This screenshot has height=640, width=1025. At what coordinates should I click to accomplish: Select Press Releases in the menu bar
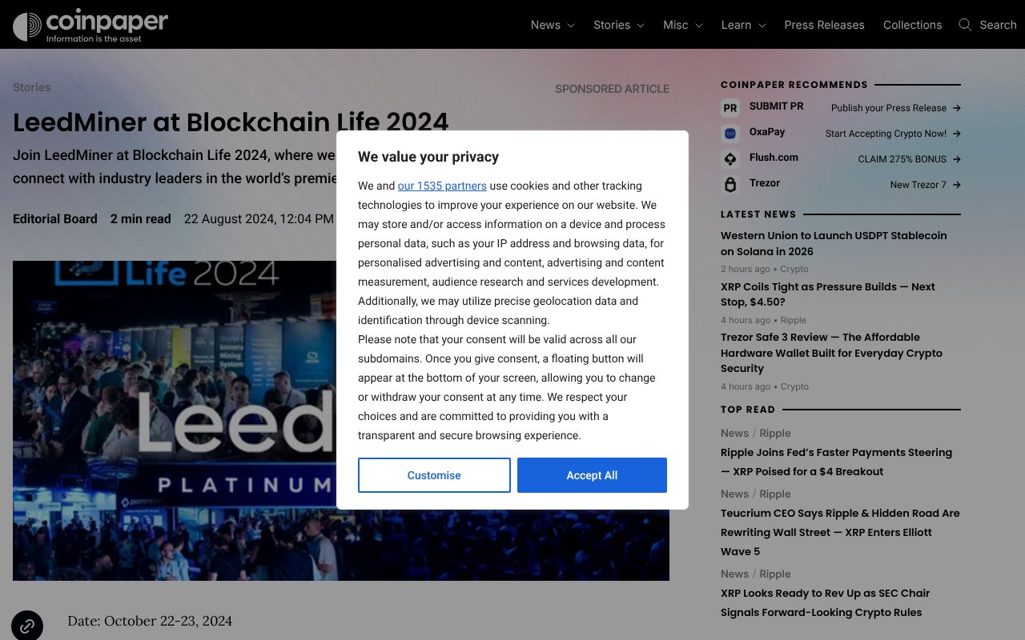tap(824, 25)
